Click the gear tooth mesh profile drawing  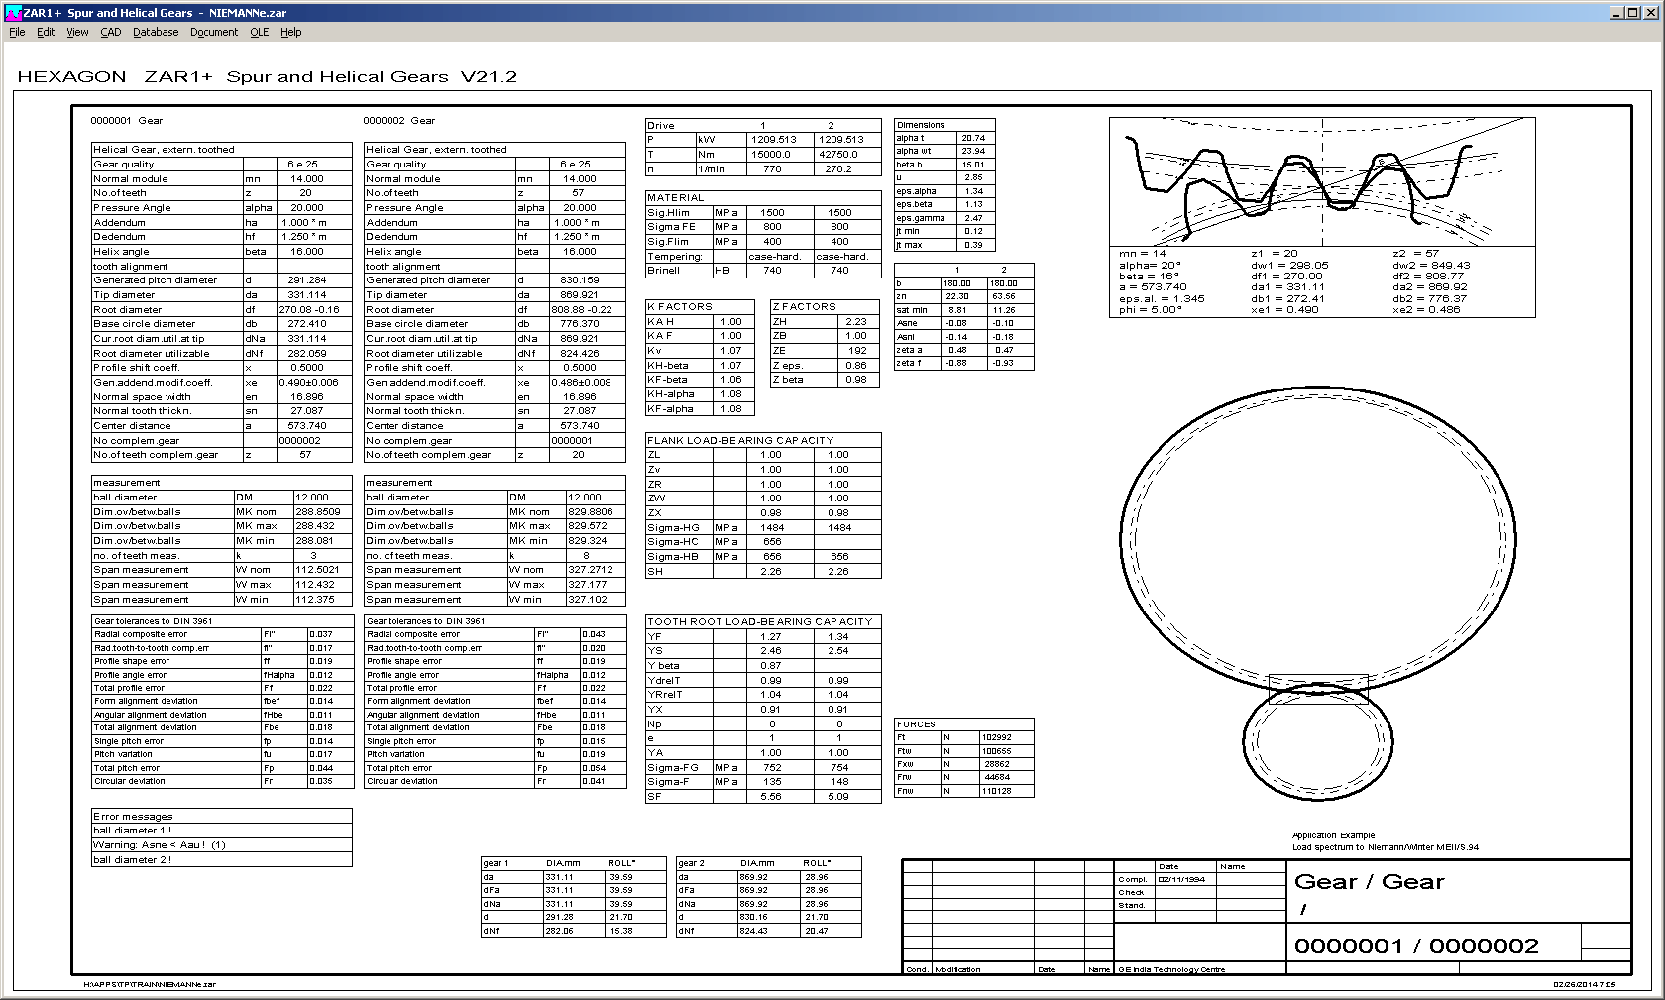click(1321, 181)
